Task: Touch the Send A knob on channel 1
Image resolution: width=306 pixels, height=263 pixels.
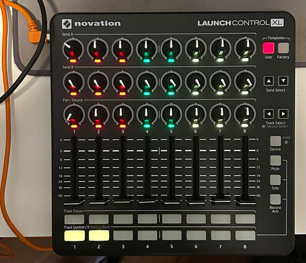Action: tap(73, 48)
